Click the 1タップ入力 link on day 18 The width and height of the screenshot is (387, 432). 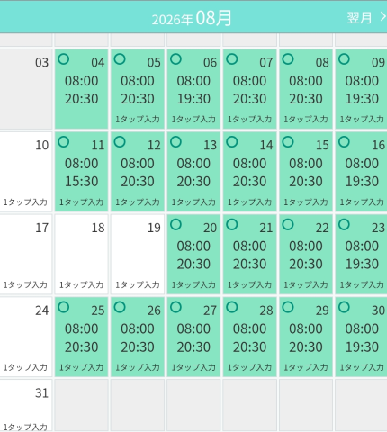81,284
